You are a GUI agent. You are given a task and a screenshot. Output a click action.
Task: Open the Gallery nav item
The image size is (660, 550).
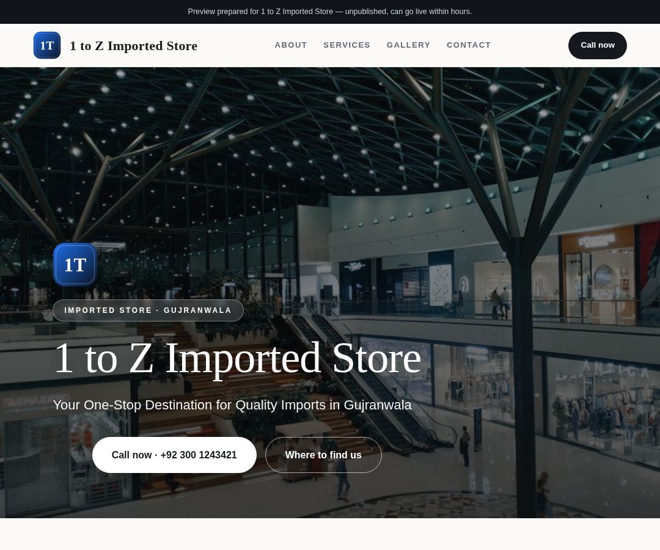pos(408,45)
